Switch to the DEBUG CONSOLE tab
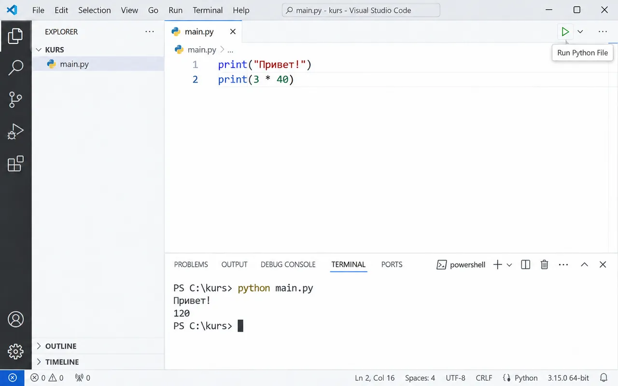 288,264
